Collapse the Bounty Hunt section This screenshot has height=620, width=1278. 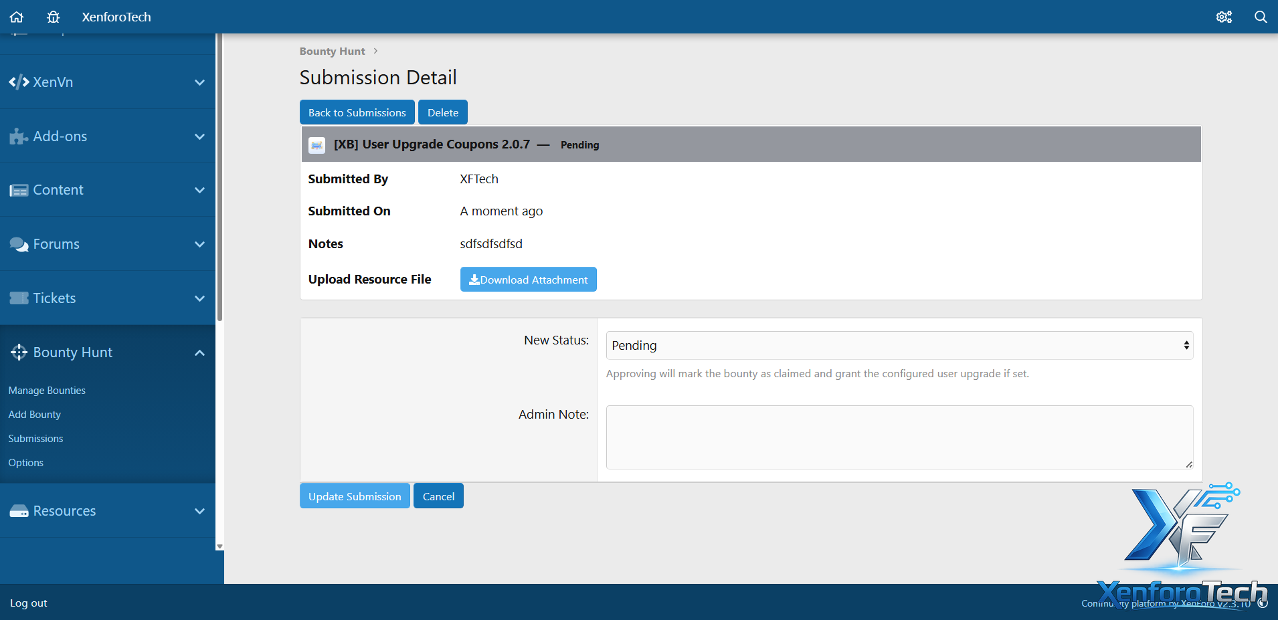pyautogui.click(x=199, y=352)
